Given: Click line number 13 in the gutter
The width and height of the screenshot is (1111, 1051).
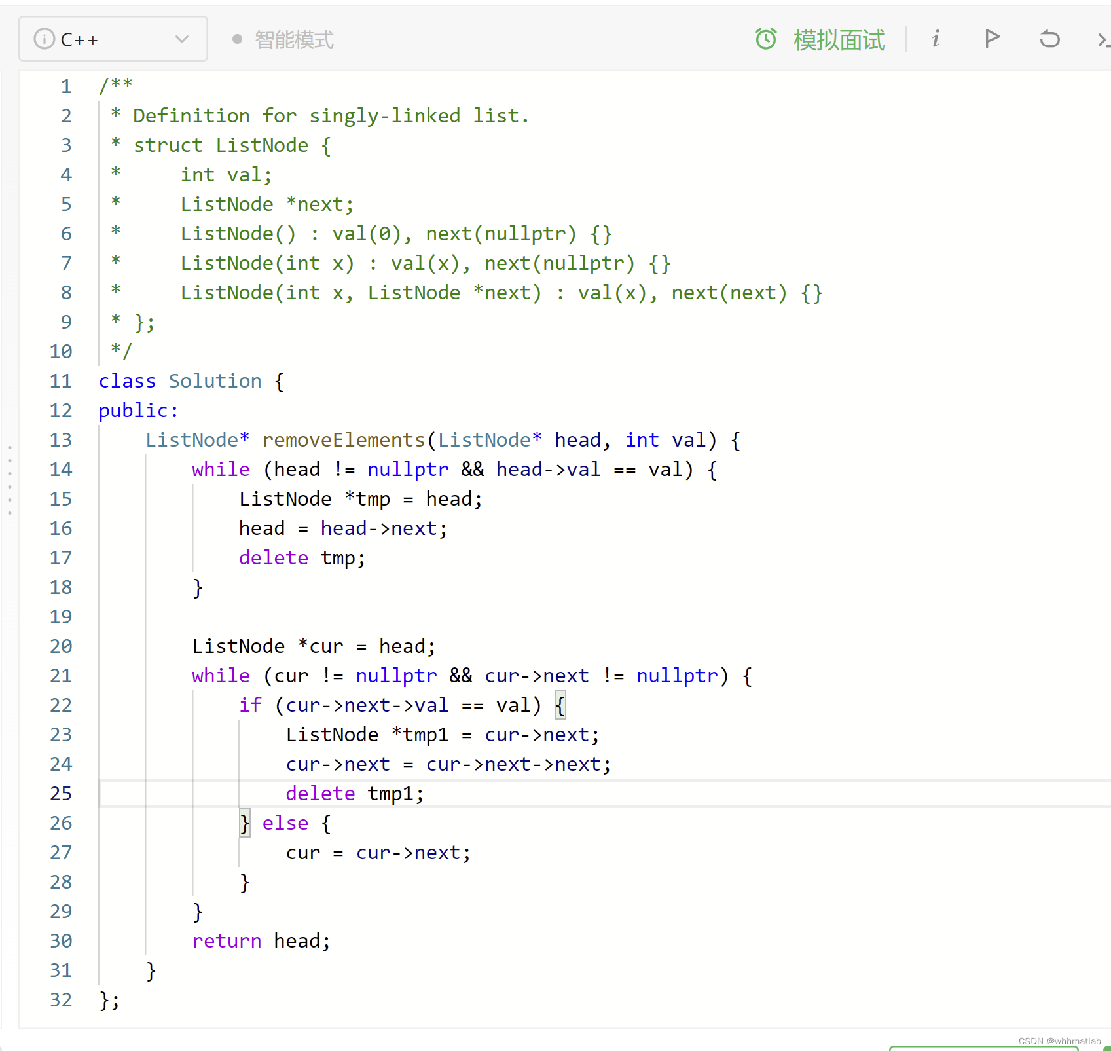Looking at the screenshot, I should [61, 440].
